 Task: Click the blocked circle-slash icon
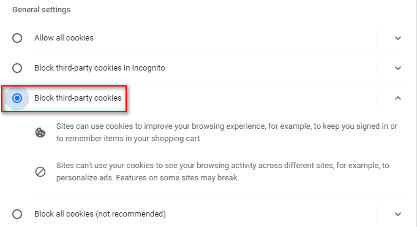[x=40, y=172]
